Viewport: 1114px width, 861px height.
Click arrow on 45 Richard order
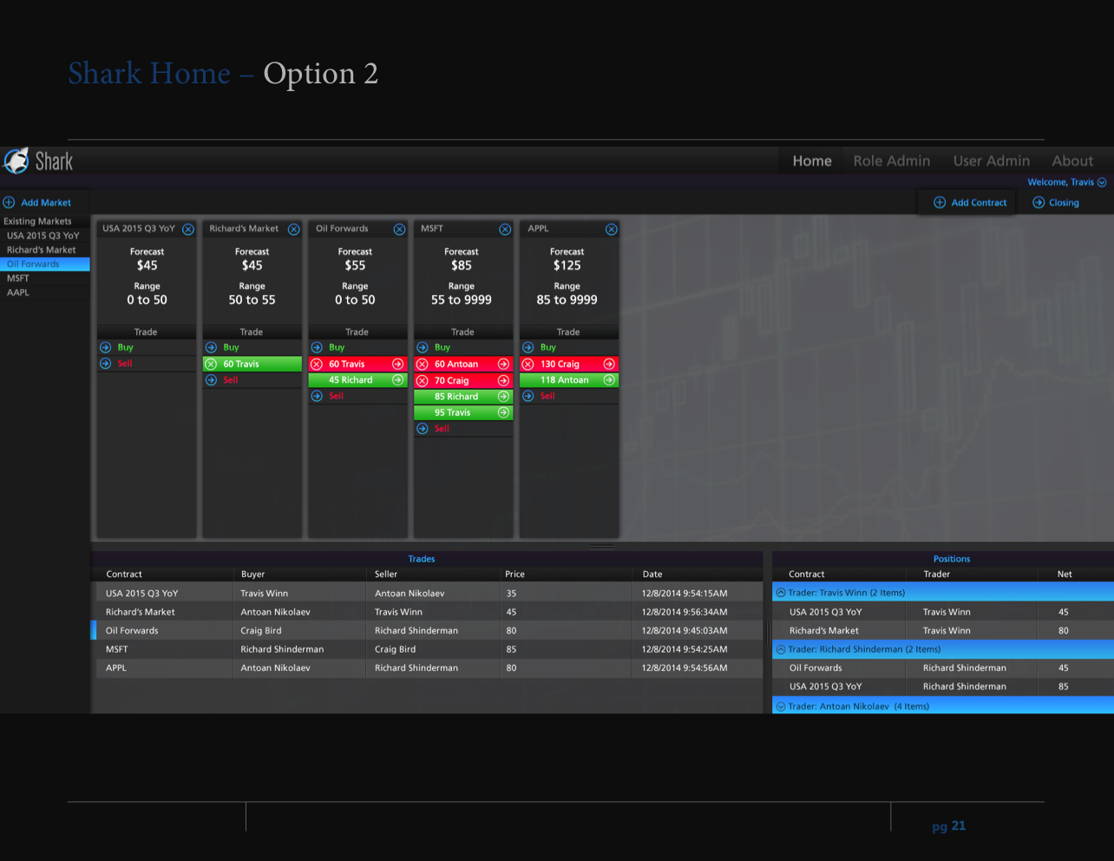397,380
